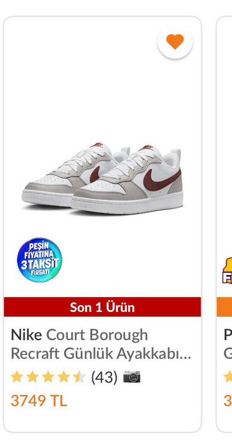Click the red 'Son 1 Ürün' banner
This screenshot has height=444, width=232.
tap(102, 307)
